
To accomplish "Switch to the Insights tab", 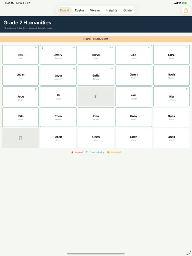I will point(111,10).
